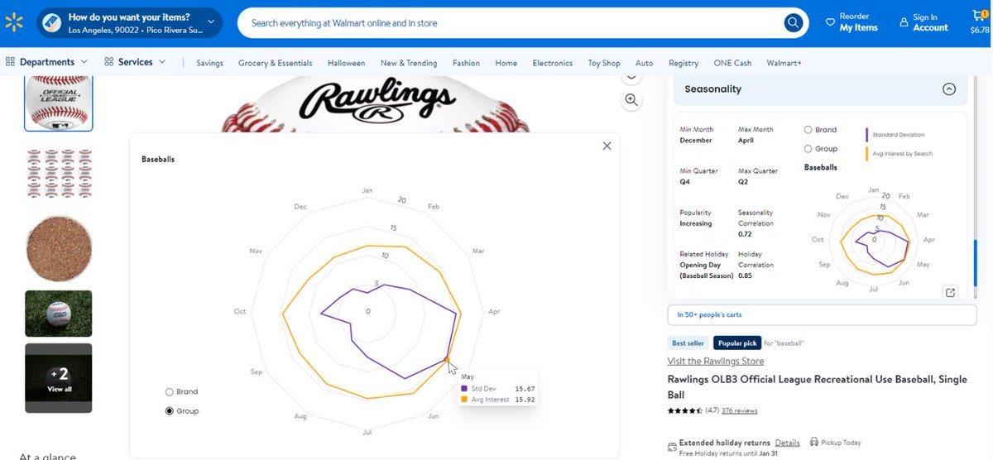Click the search magnifier button
Viewport: 993px width, 460px height.
[x=793, y=23]
